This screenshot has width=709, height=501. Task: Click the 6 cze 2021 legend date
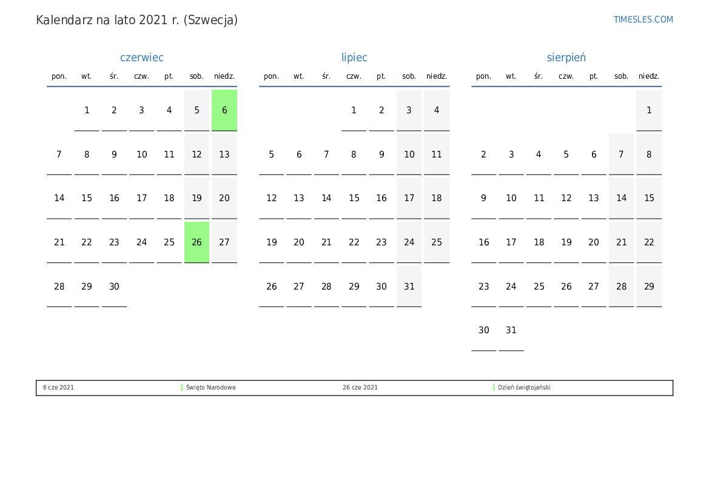[58, 387]
